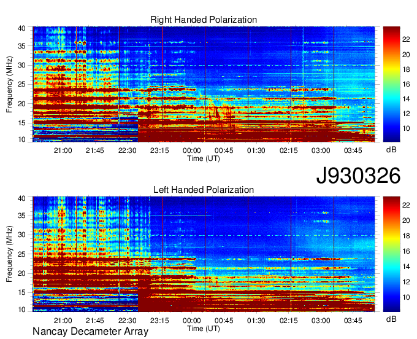Screen dimensions: 417x339
Task: Click the 01:30 time tick of Right Handed plot
Action: point(256,150)
